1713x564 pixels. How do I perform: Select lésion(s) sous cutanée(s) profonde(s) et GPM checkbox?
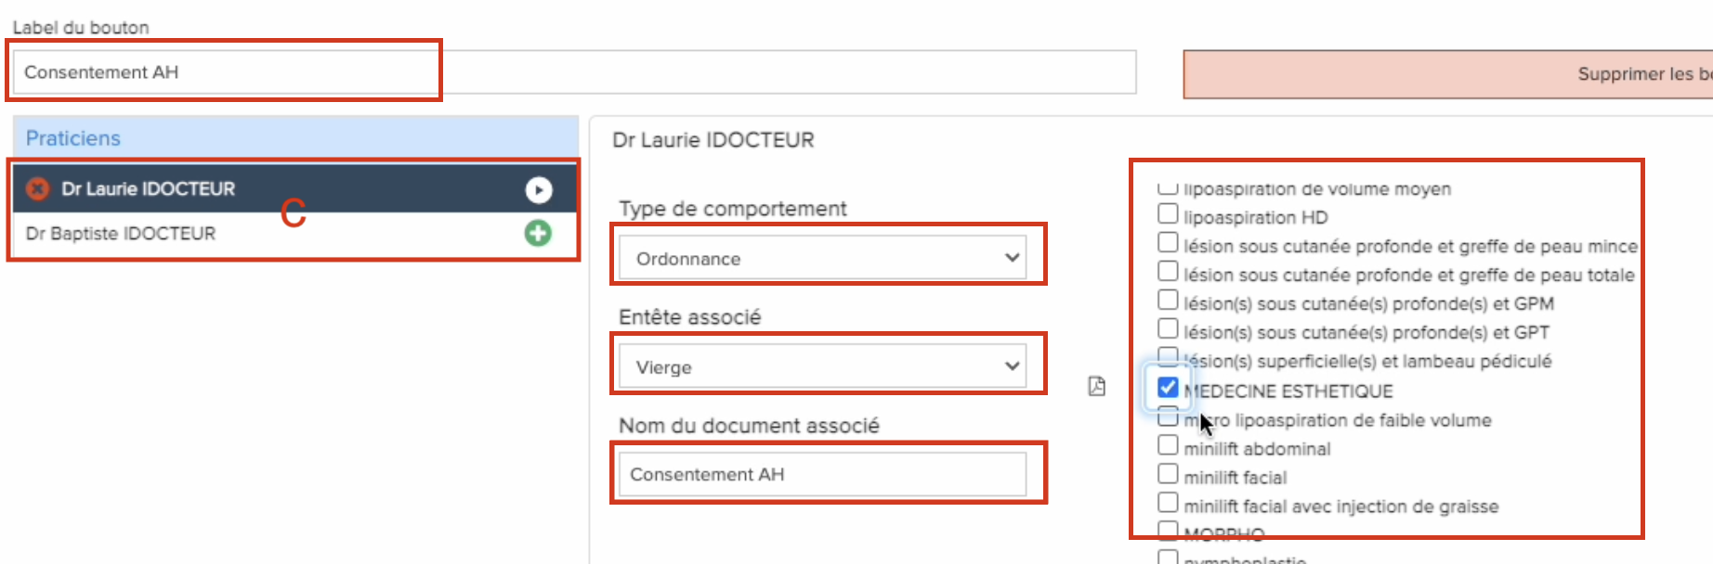click(1168, 300)
